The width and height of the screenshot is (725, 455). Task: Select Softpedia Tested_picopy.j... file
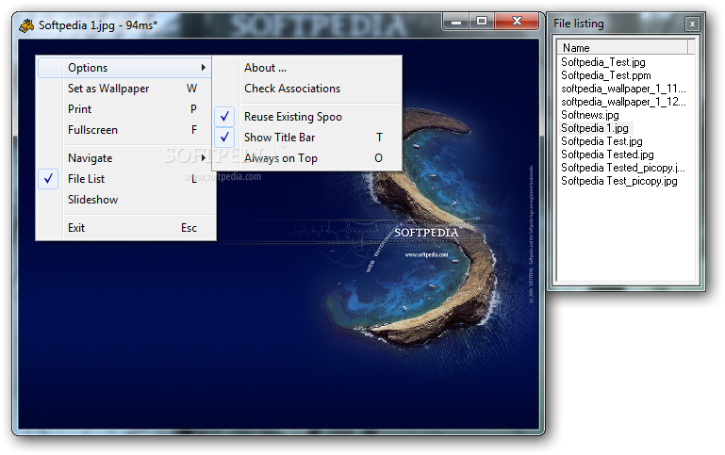[x=623, y=168]
